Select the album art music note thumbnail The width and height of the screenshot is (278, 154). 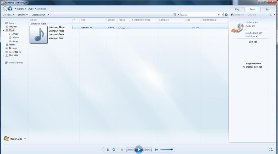coord(39,35)
